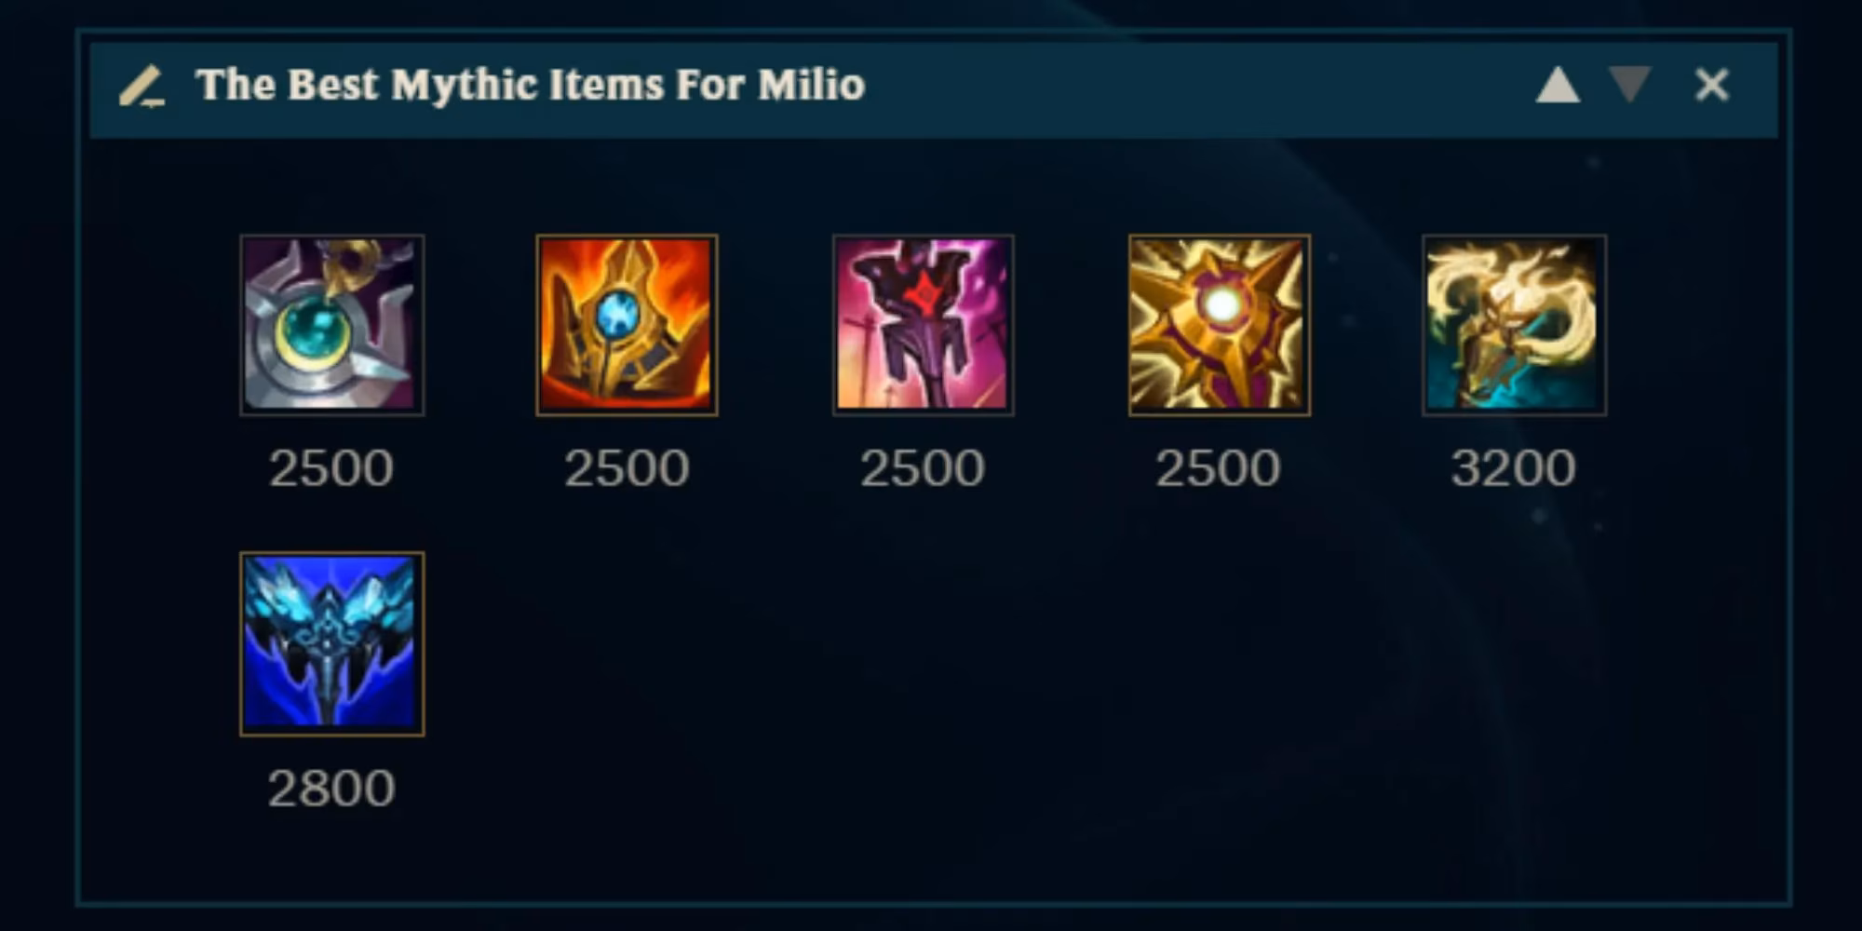1862x931 pixels.
Task: Click the 2500 price under Locket icon
Action: point(1218,467)
